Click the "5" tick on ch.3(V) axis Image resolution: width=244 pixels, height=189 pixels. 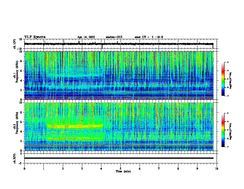click(x=22, y=154)
